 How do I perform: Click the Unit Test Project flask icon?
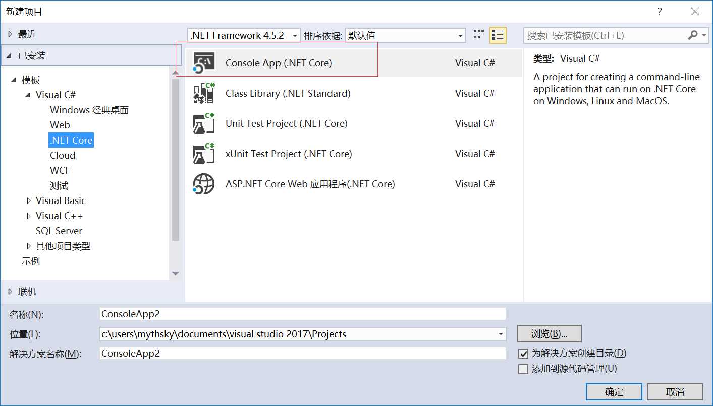pyautogui.click(x=204, y=123)
